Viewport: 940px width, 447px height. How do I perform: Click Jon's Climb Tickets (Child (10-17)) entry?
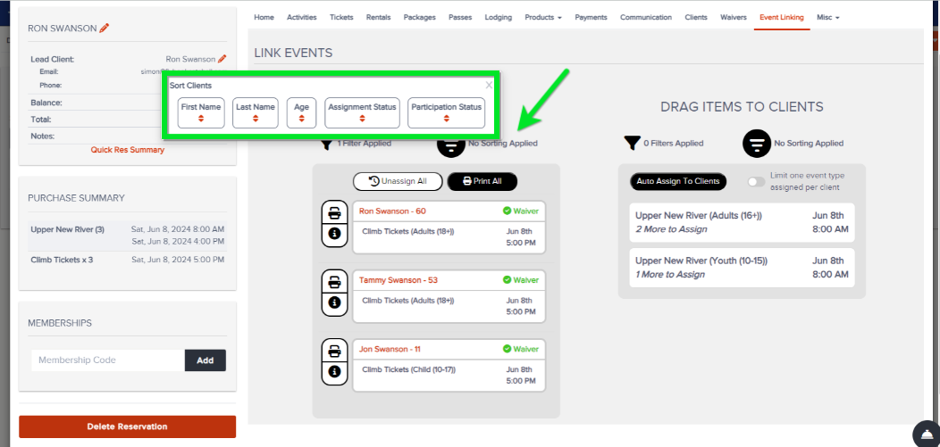449,375
